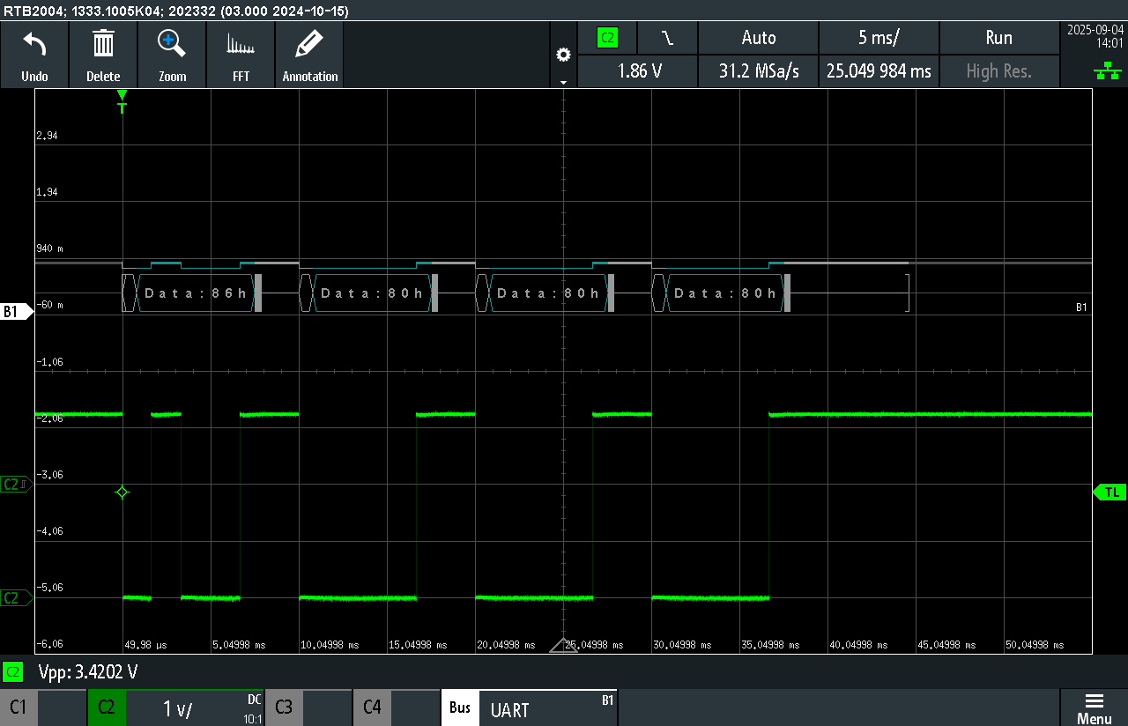Activate the Zoom magnifier tool
Screen dimensions: 1128x726
(x=172, y=44)
